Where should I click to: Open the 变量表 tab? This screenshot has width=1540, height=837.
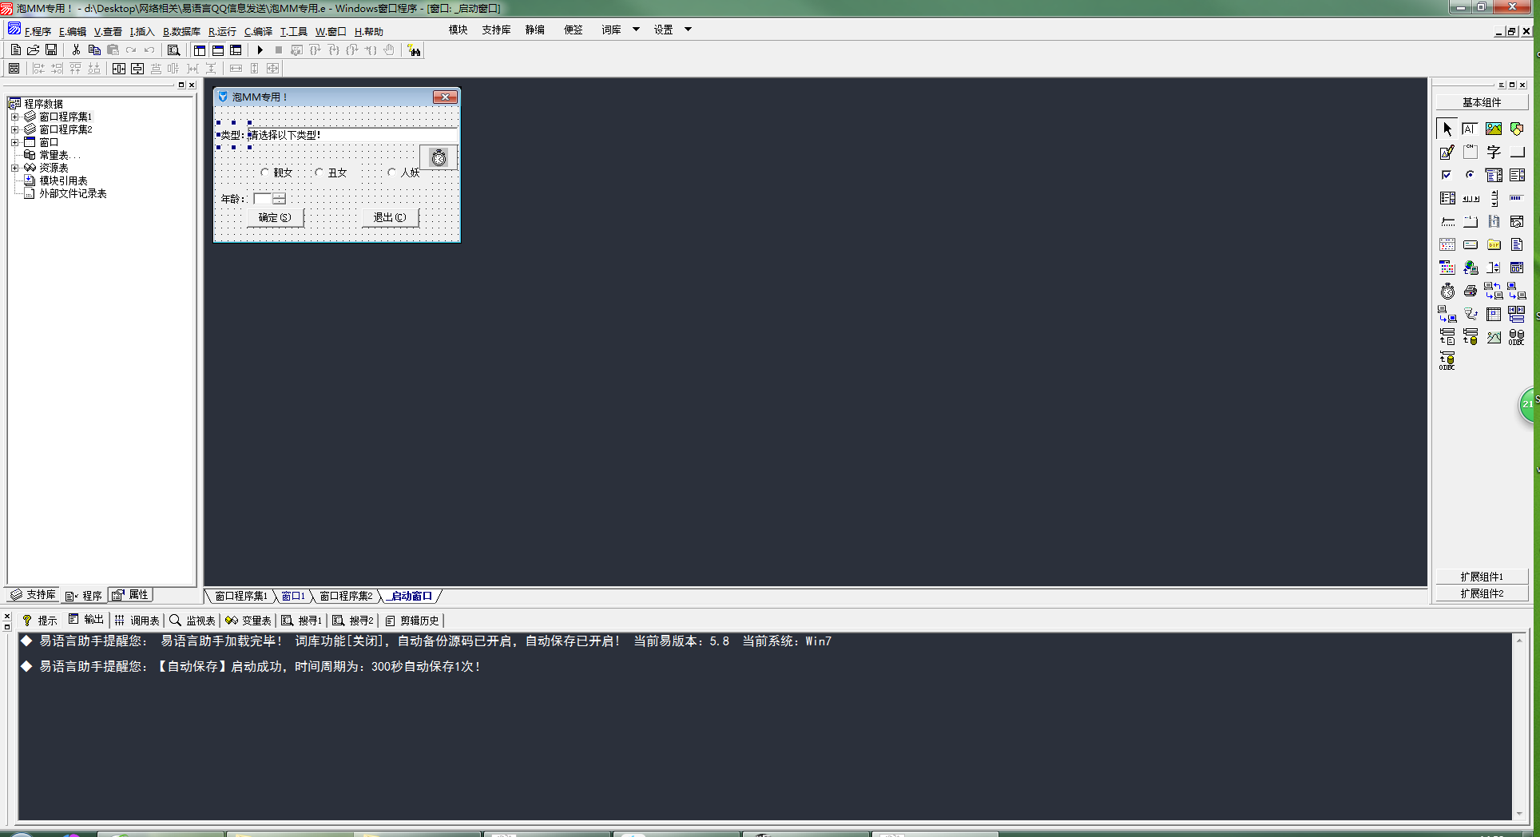248,620
